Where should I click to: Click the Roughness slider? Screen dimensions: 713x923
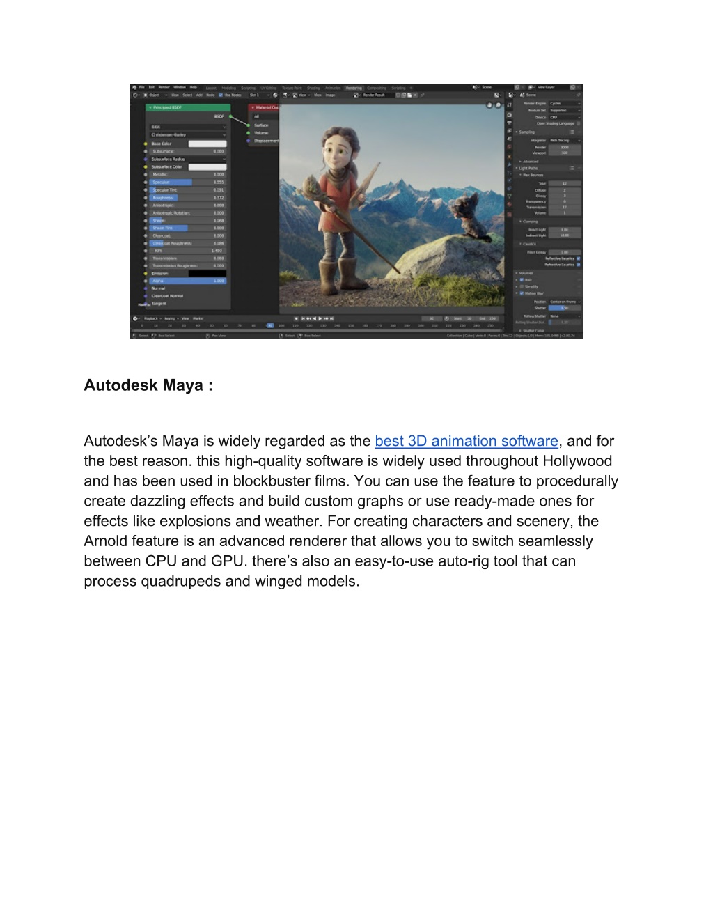[188, 198]
